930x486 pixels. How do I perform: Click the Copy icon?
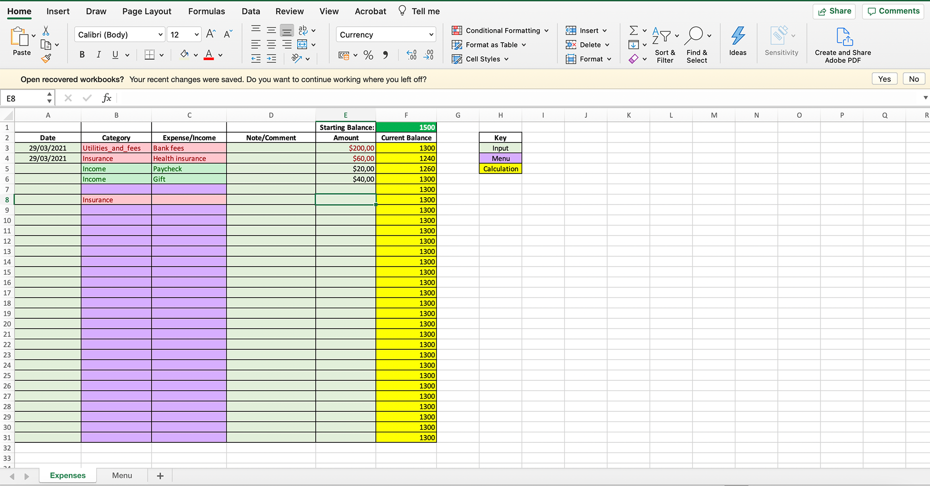pyautogui.click(x=46, y=45)
